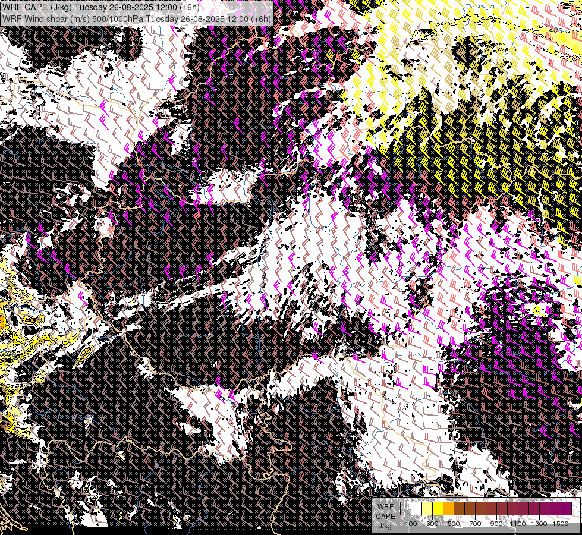Viewport: 582px width, 535px height.
Task: Click the 900 legend value label
Action: (496, 524)
